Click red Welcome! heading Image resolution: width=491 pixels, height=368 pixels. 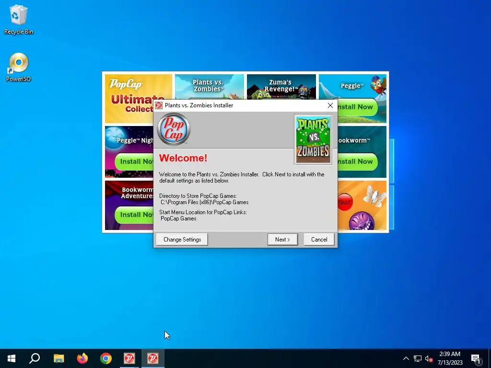pos(183,158)
